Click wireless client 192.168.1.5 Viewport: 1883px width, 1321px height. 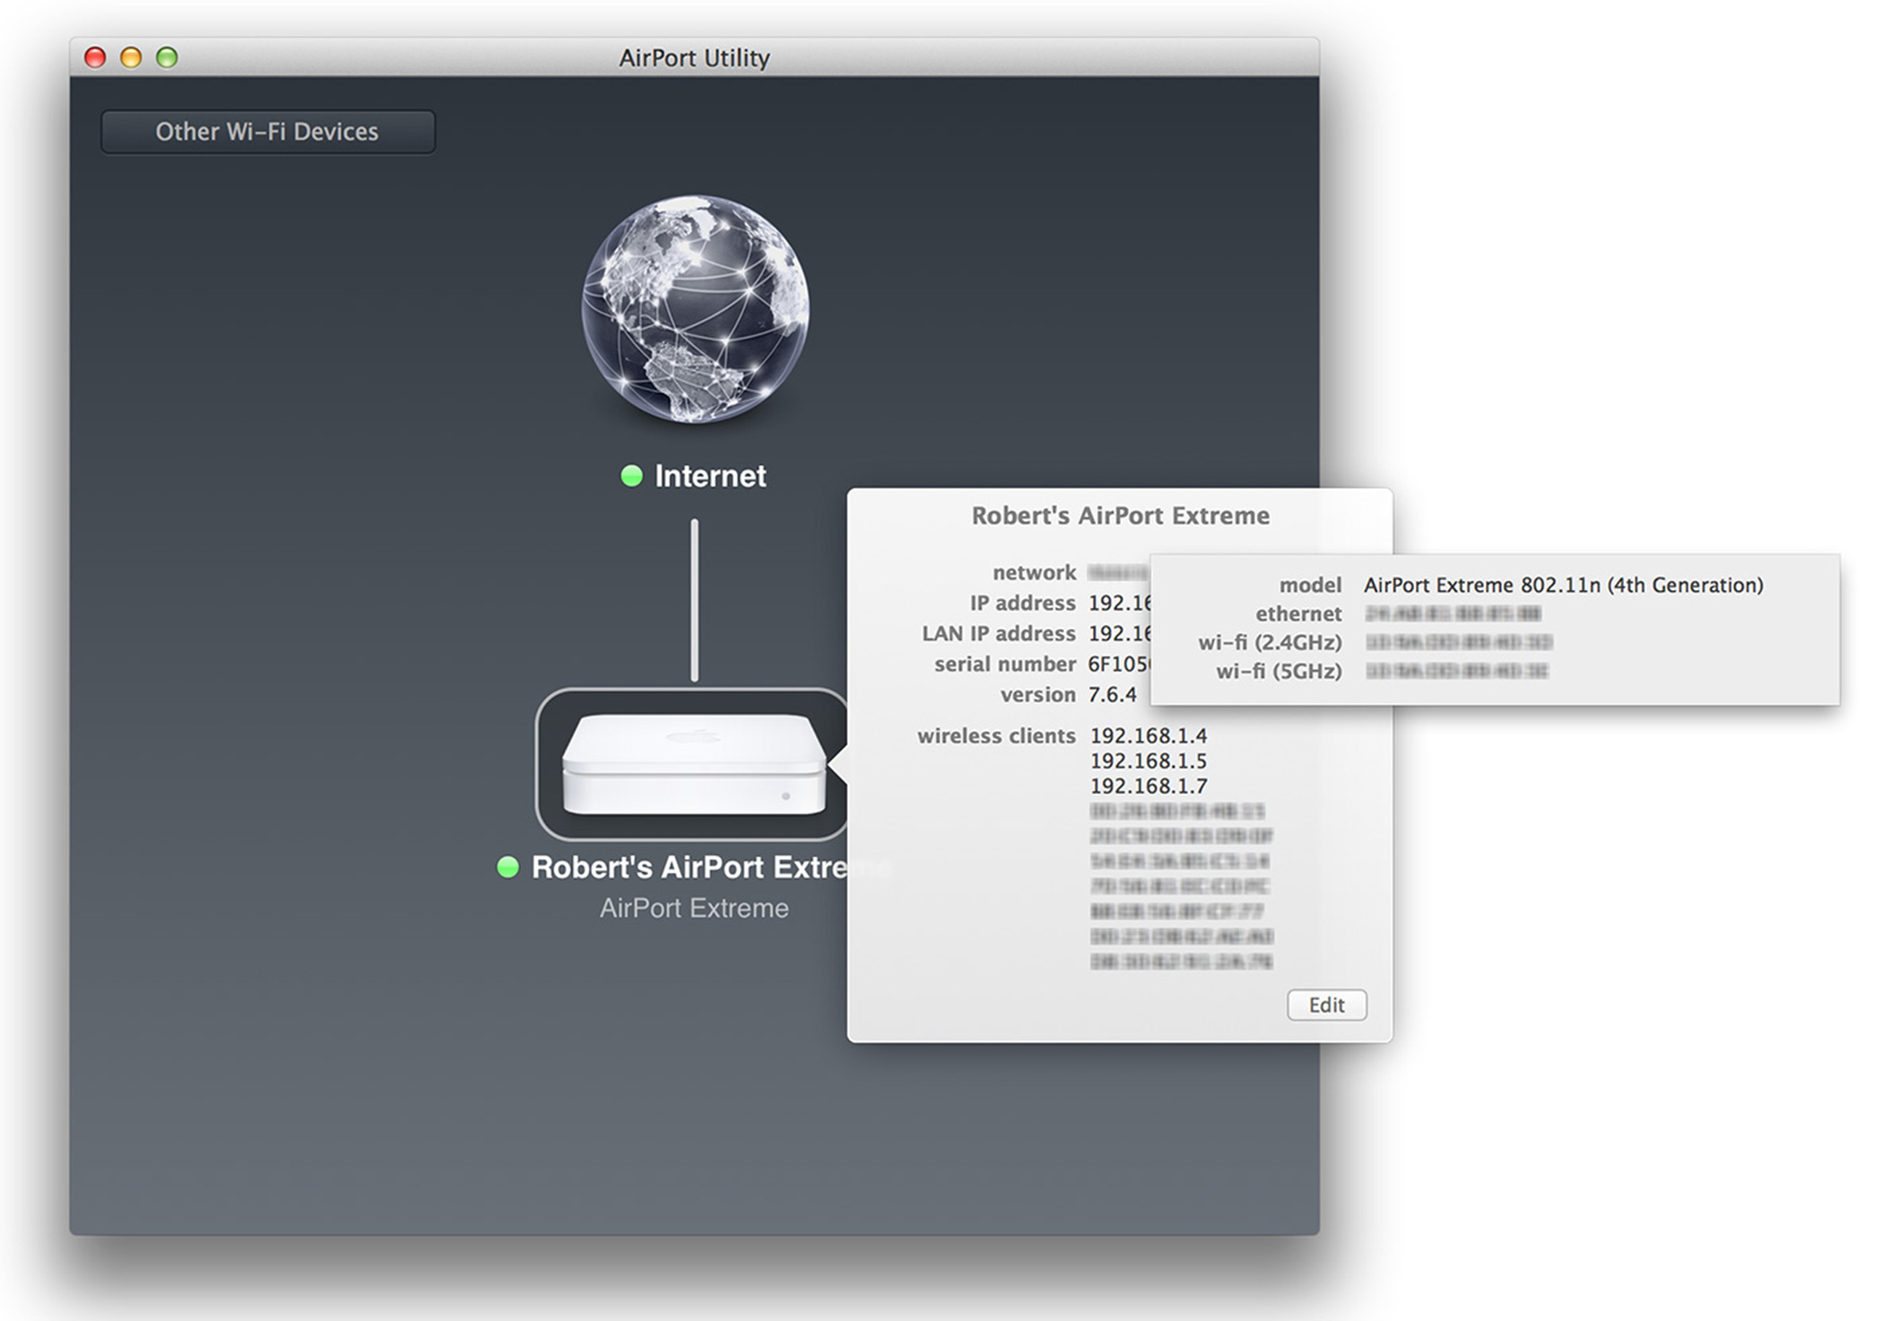[1149, 761]
